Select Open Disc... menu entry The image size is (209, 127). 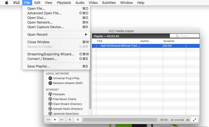56,18
